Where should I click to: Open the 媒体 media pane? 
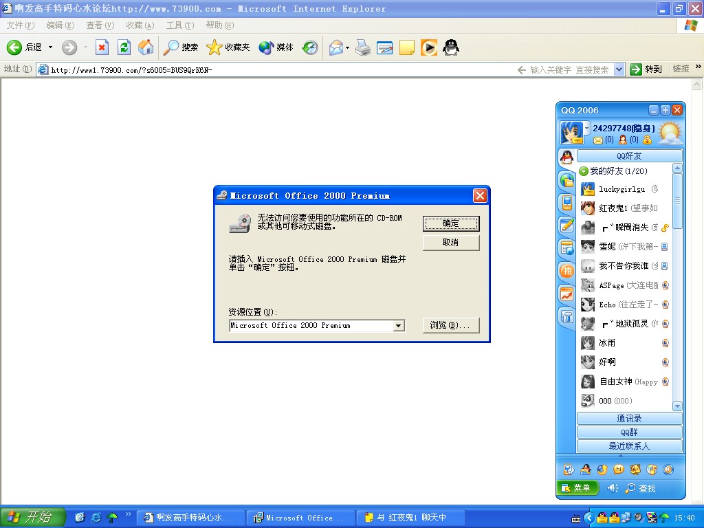(276, 47)
